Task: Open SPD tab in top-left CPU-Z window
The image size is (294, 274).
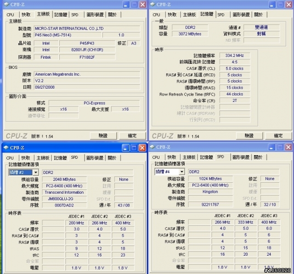Action: tap(75, 15)
